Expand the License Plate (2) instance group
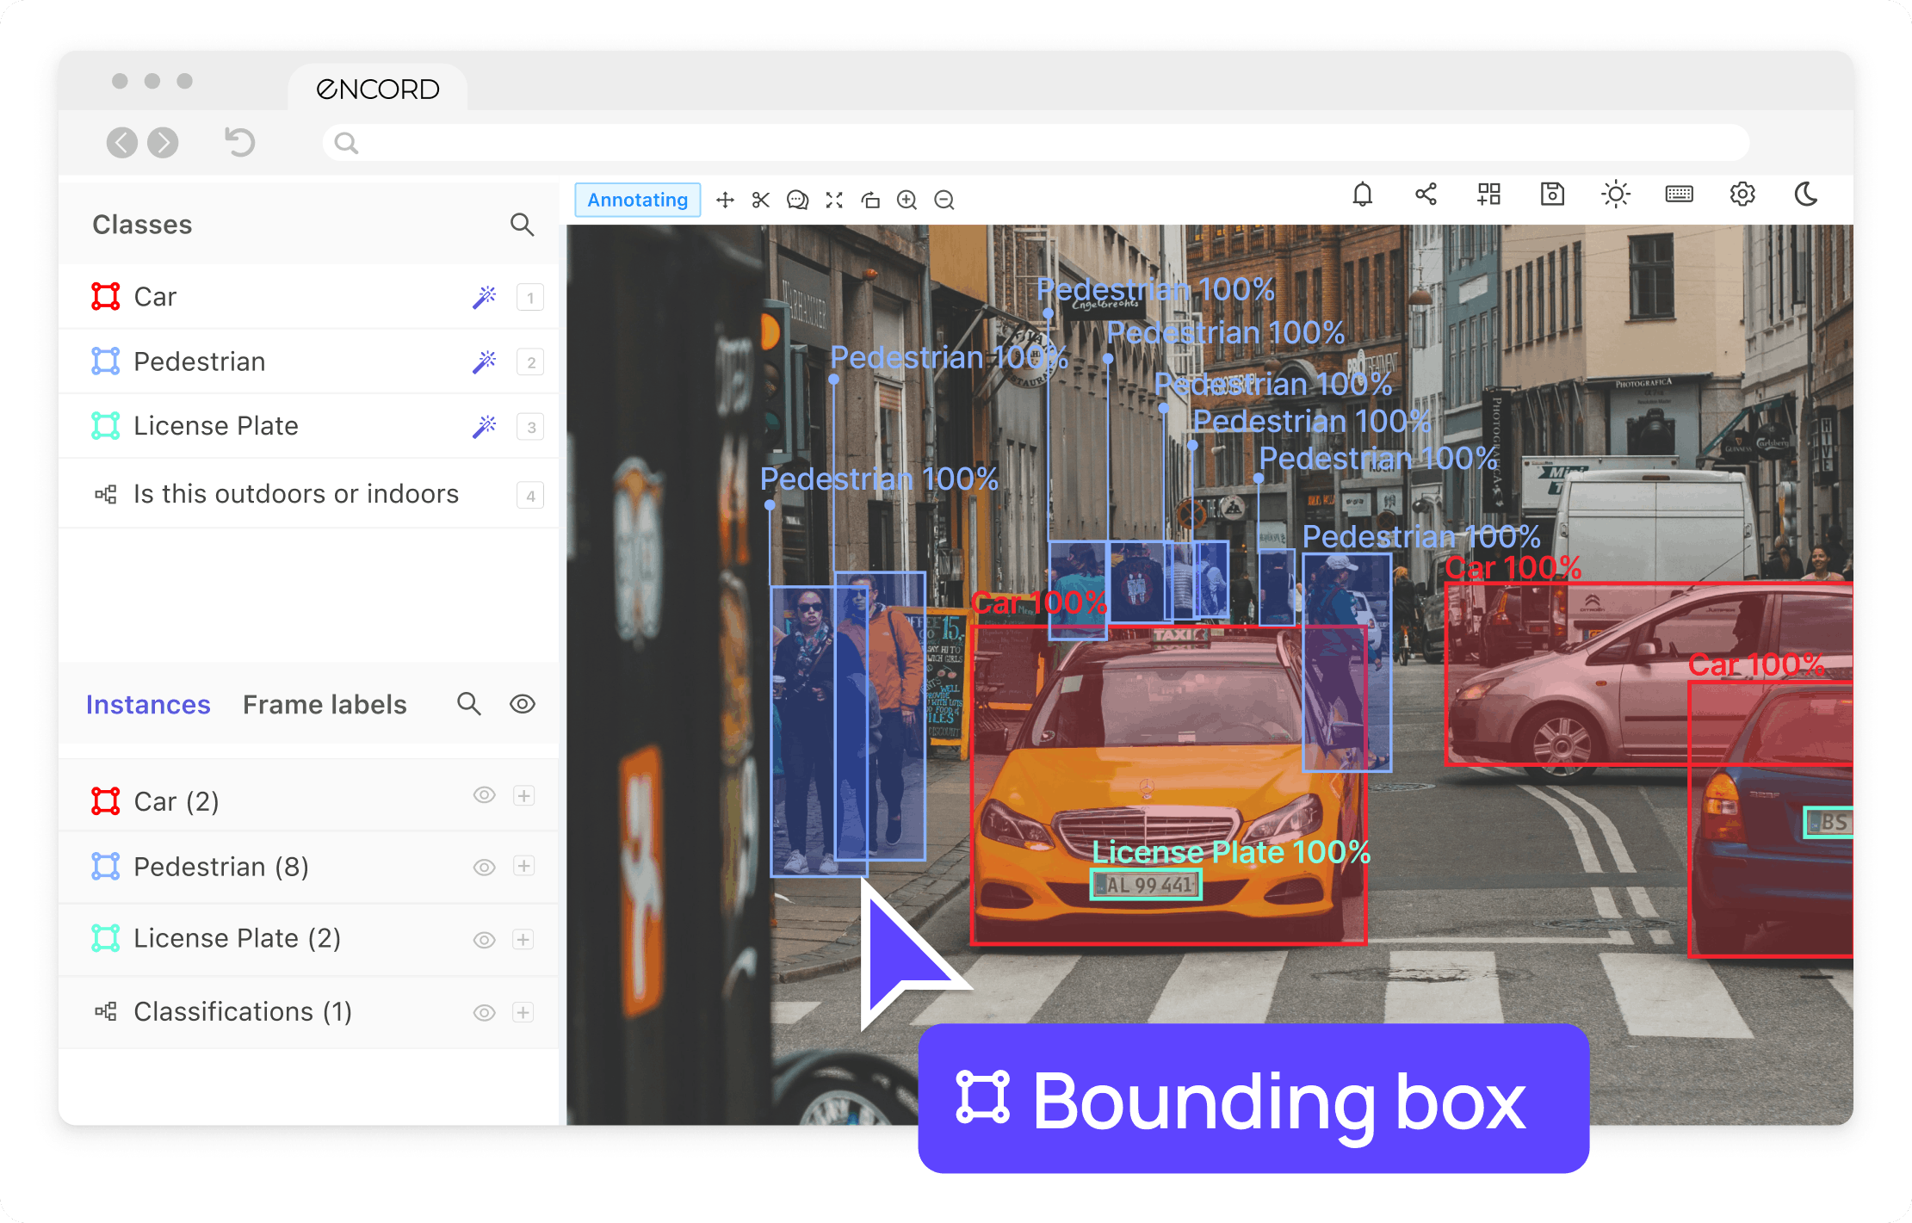 523,940
